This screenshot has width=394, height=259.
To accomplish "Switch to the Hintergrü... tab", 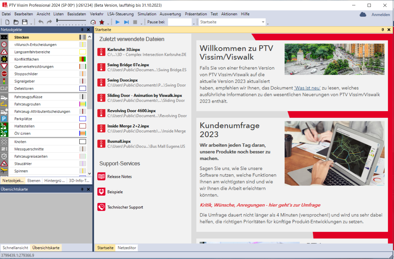I will 55,181.
